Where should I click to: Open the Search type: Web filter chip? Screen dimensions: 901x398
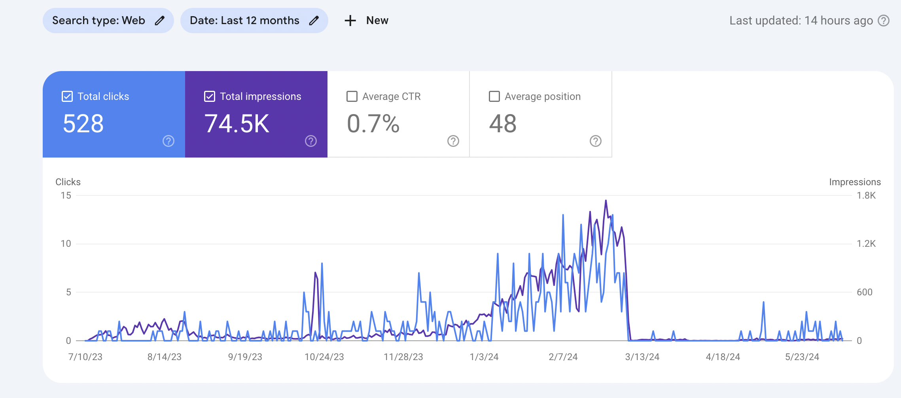pyautogui.click(x=108, y=21)
